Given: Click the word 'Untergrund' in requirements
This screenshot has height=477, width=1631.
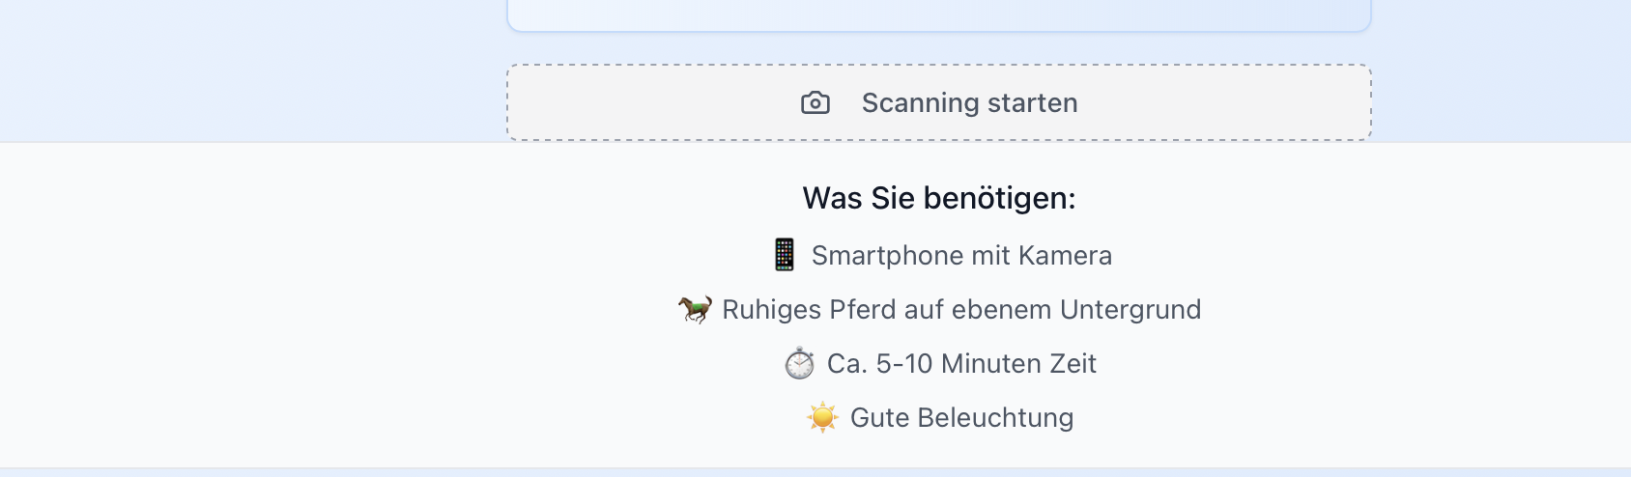Looking at the screenshot, I should (x=1130, y=309).
